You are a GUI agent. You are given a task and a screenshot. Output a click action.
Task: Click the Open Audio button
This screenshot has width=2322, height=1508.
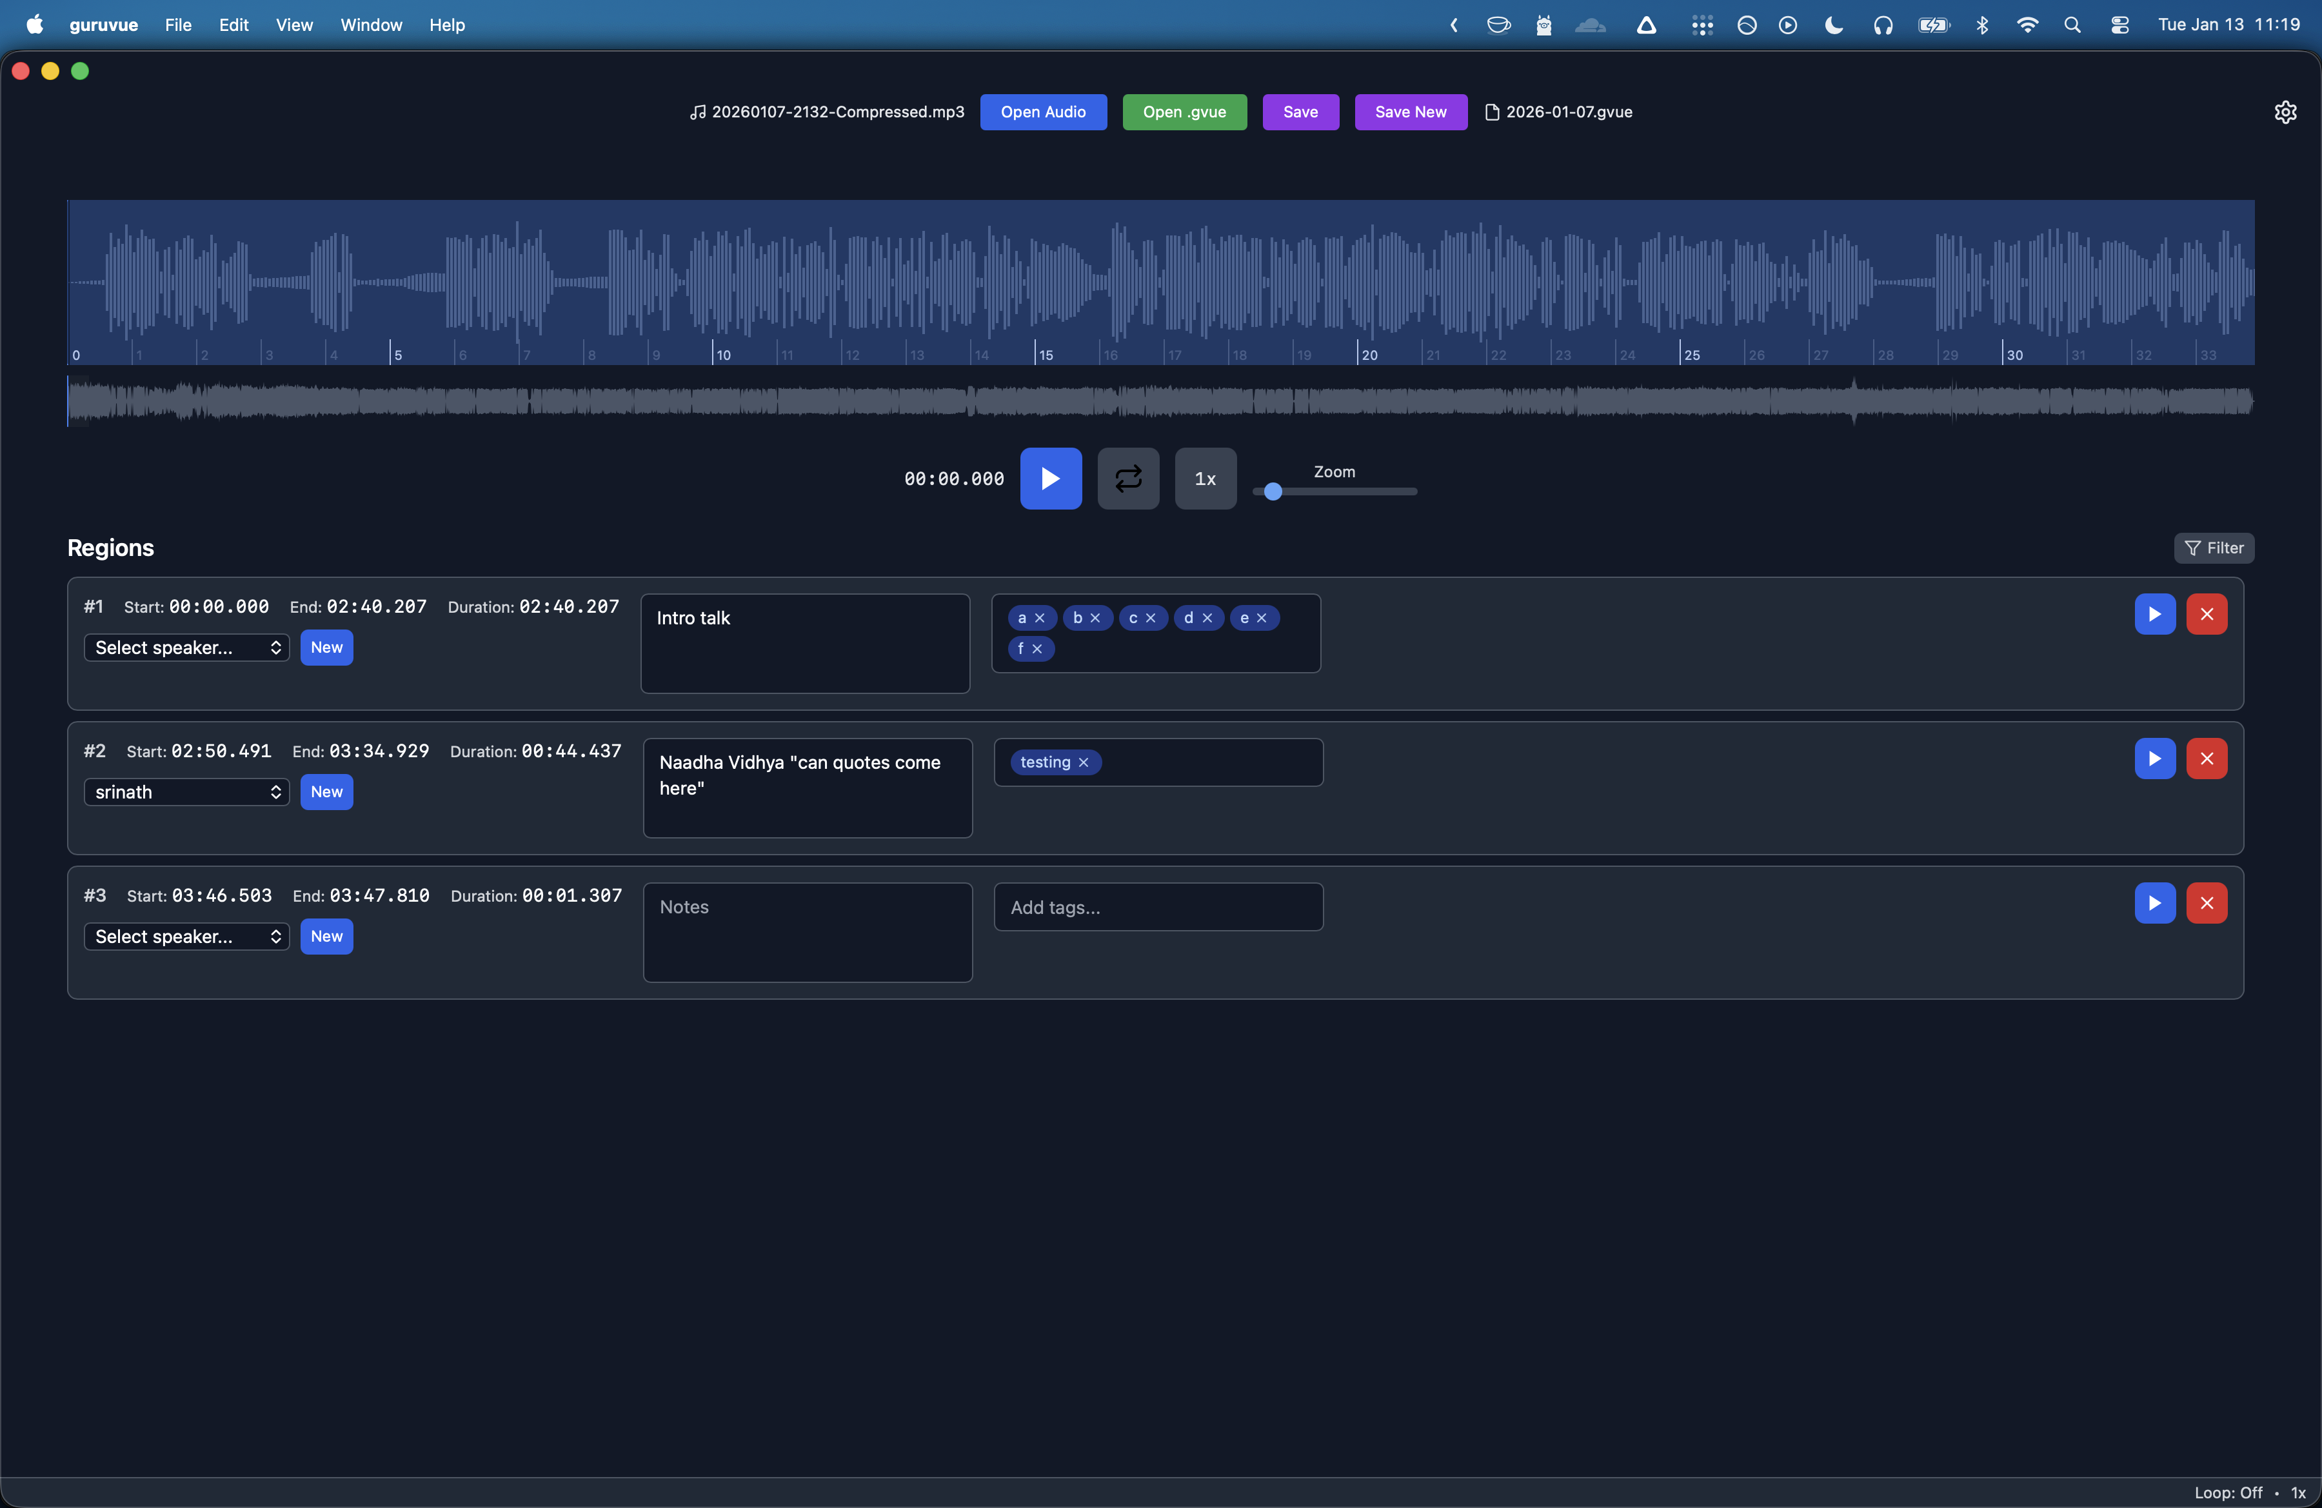(x=1044, y=111)
